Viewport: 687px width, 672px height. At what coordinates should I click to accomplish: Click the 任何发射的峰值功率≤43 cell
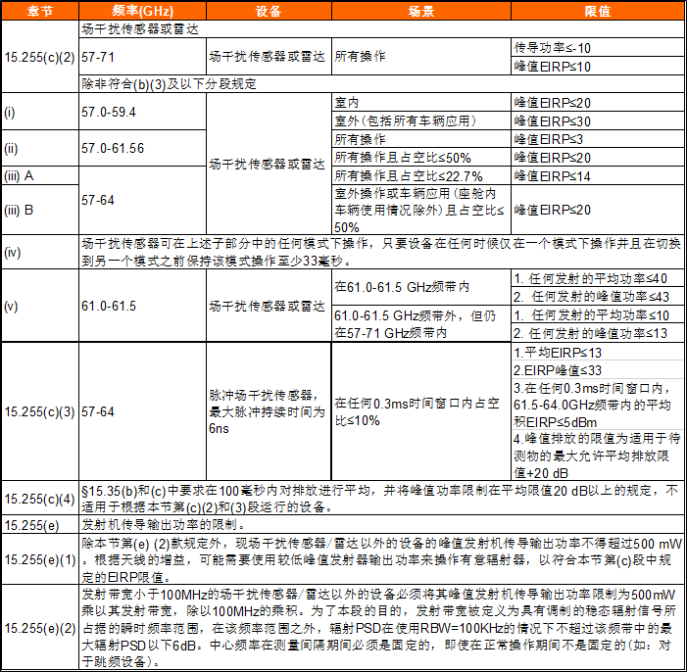(597, 296)
